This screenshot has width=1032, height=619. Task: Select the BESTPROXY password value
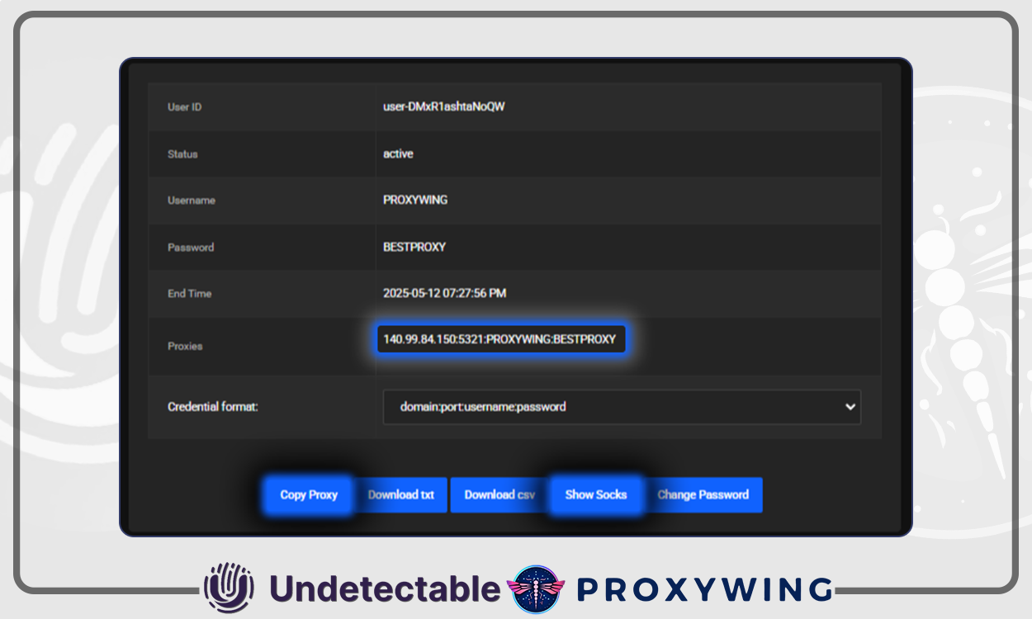point(414,247)
